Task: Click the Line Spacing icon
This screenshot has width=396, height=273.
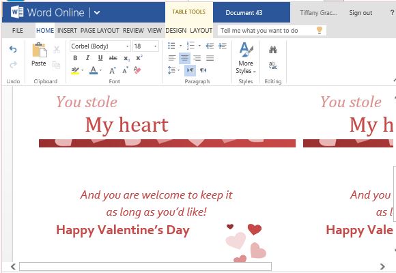Action: (x=172, y=70)
